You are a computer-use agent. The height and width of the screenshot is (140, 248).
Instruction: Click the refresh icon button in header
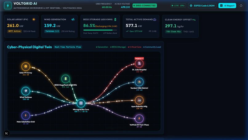coord(241,6)
